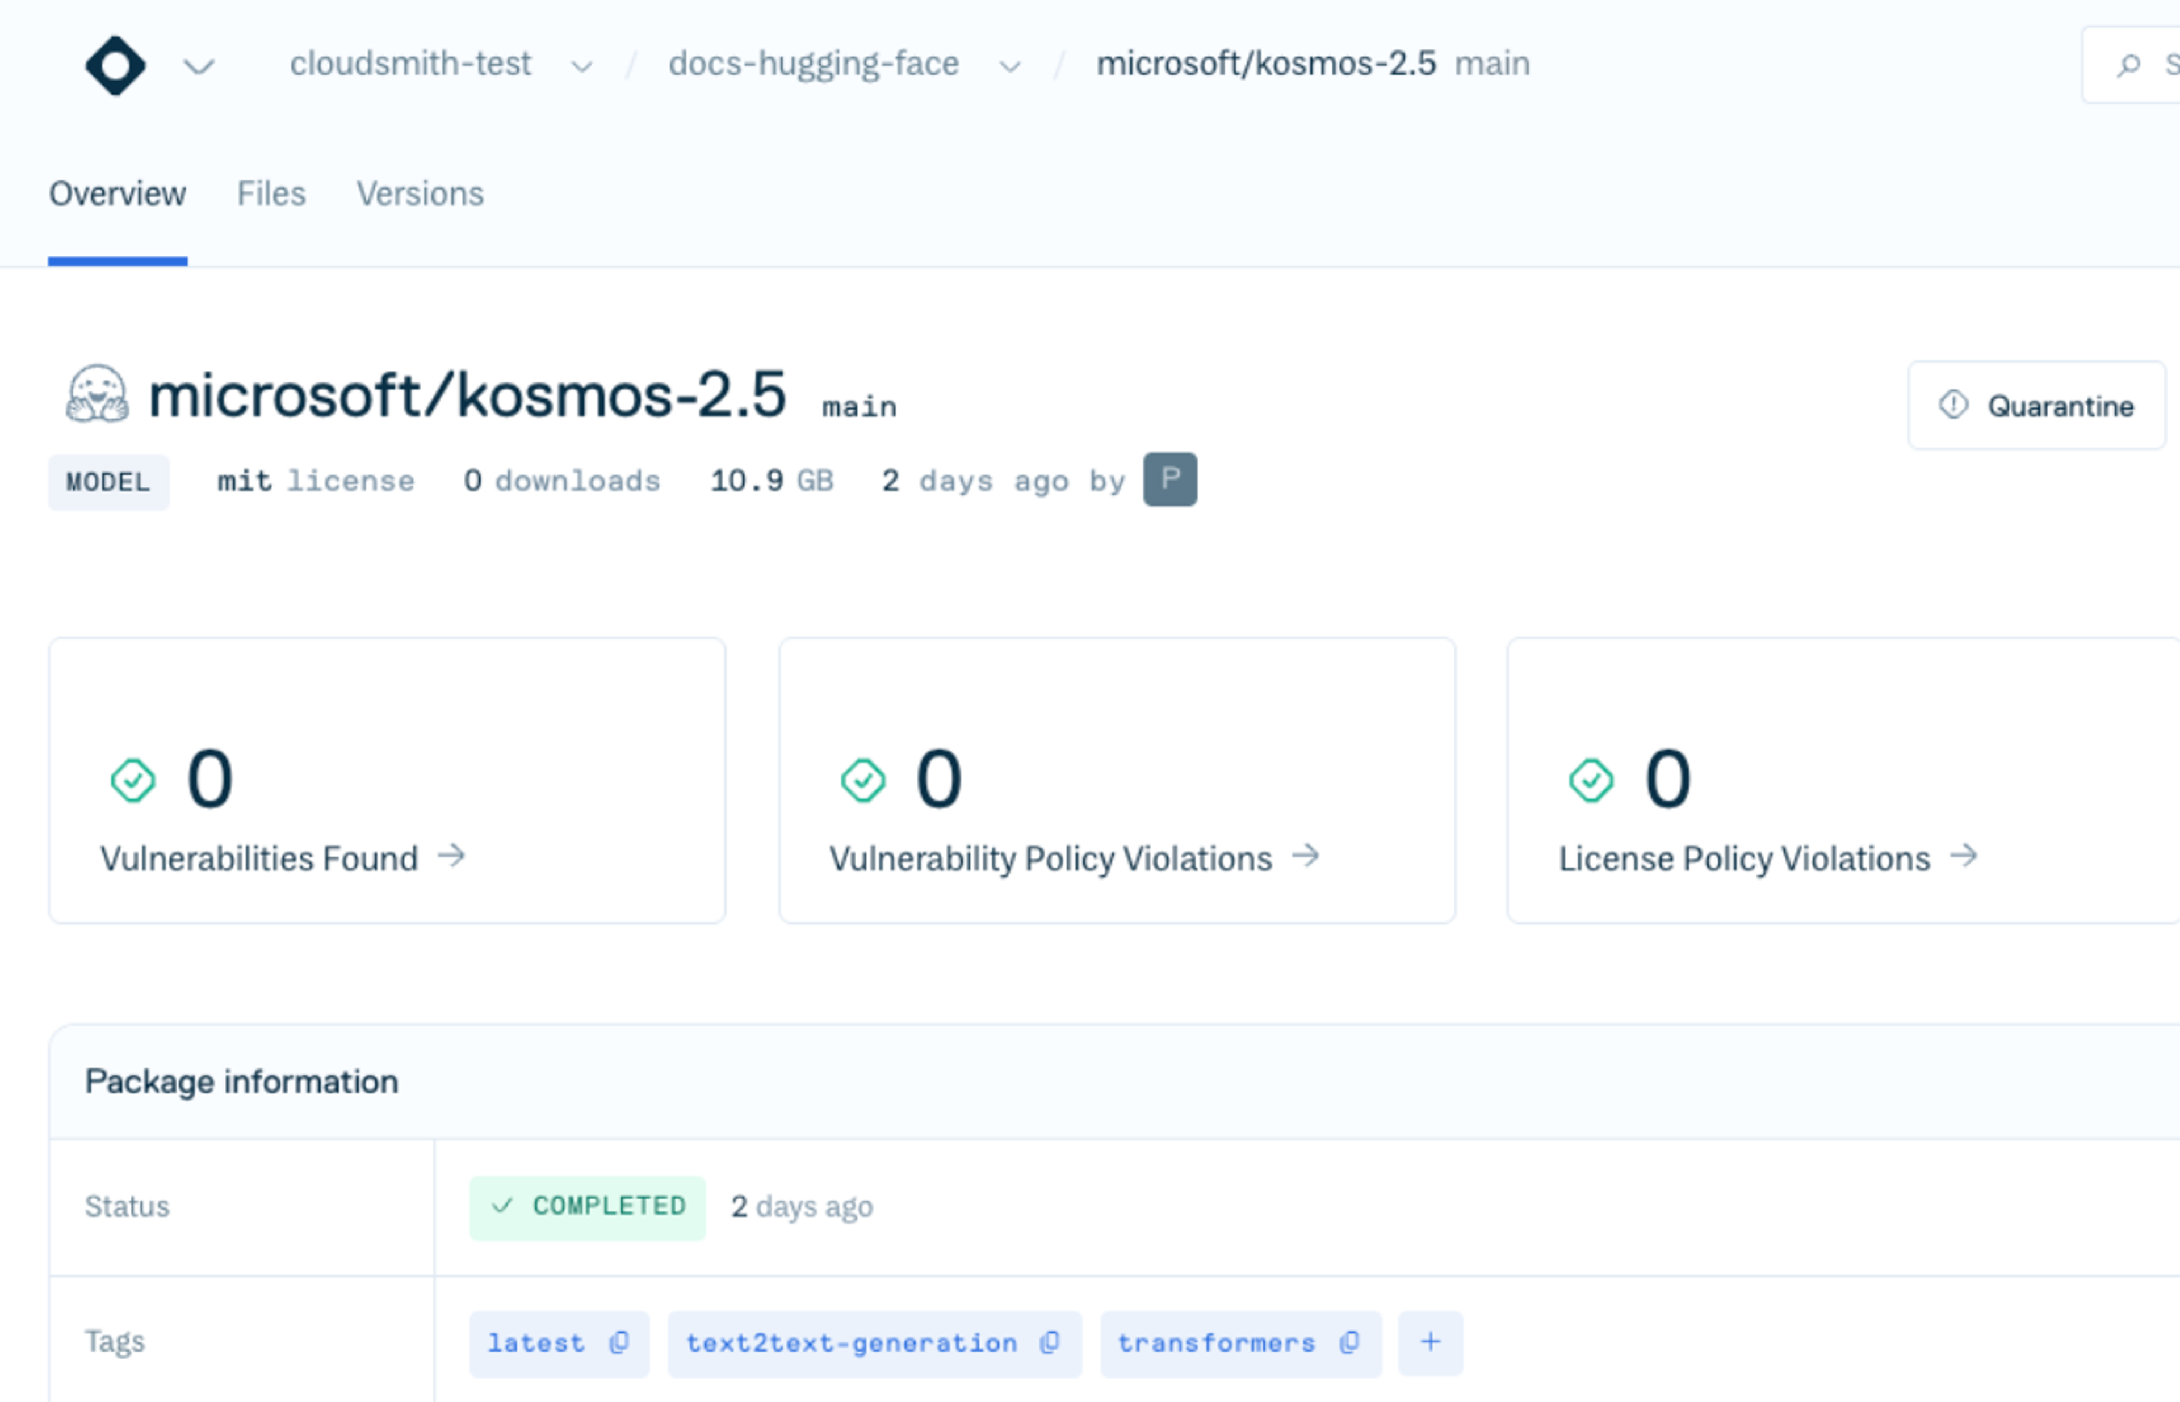This screenshot has height=1402, width=2180.
Task: Switch to the Versions tab
Action: click(x=420, y=194)
